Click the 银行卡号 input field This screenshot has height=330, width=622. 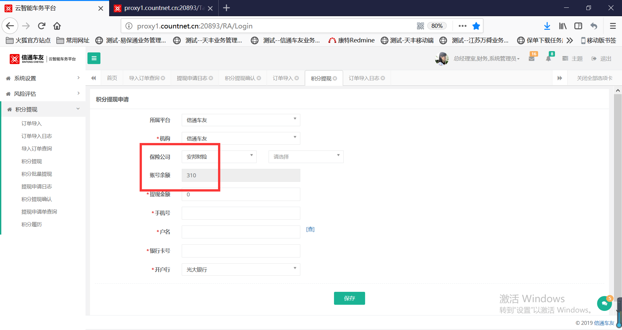click(x=241, y=251)
